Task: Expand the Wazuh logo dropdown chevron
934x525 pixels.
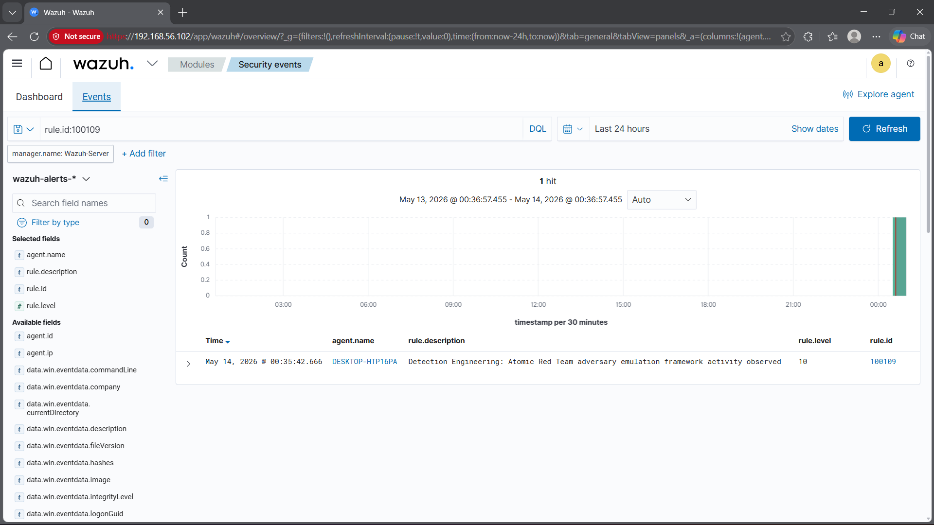Action: pyautogui.click(x=152, y=64)
